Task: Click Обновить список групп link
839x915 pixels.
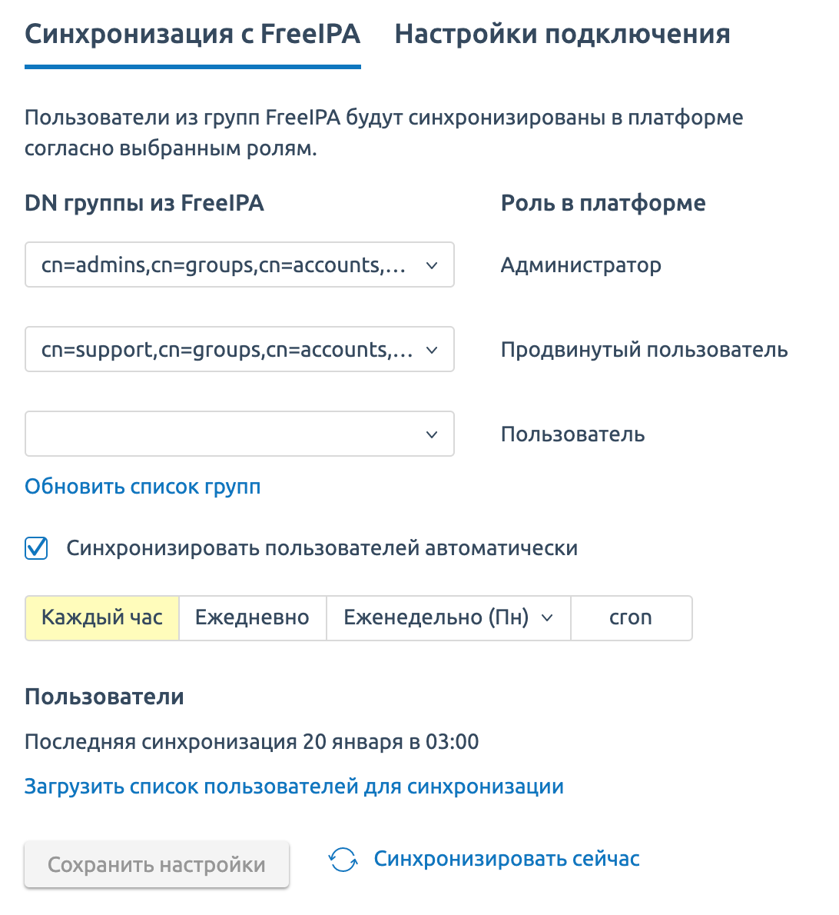Action: 143,487
